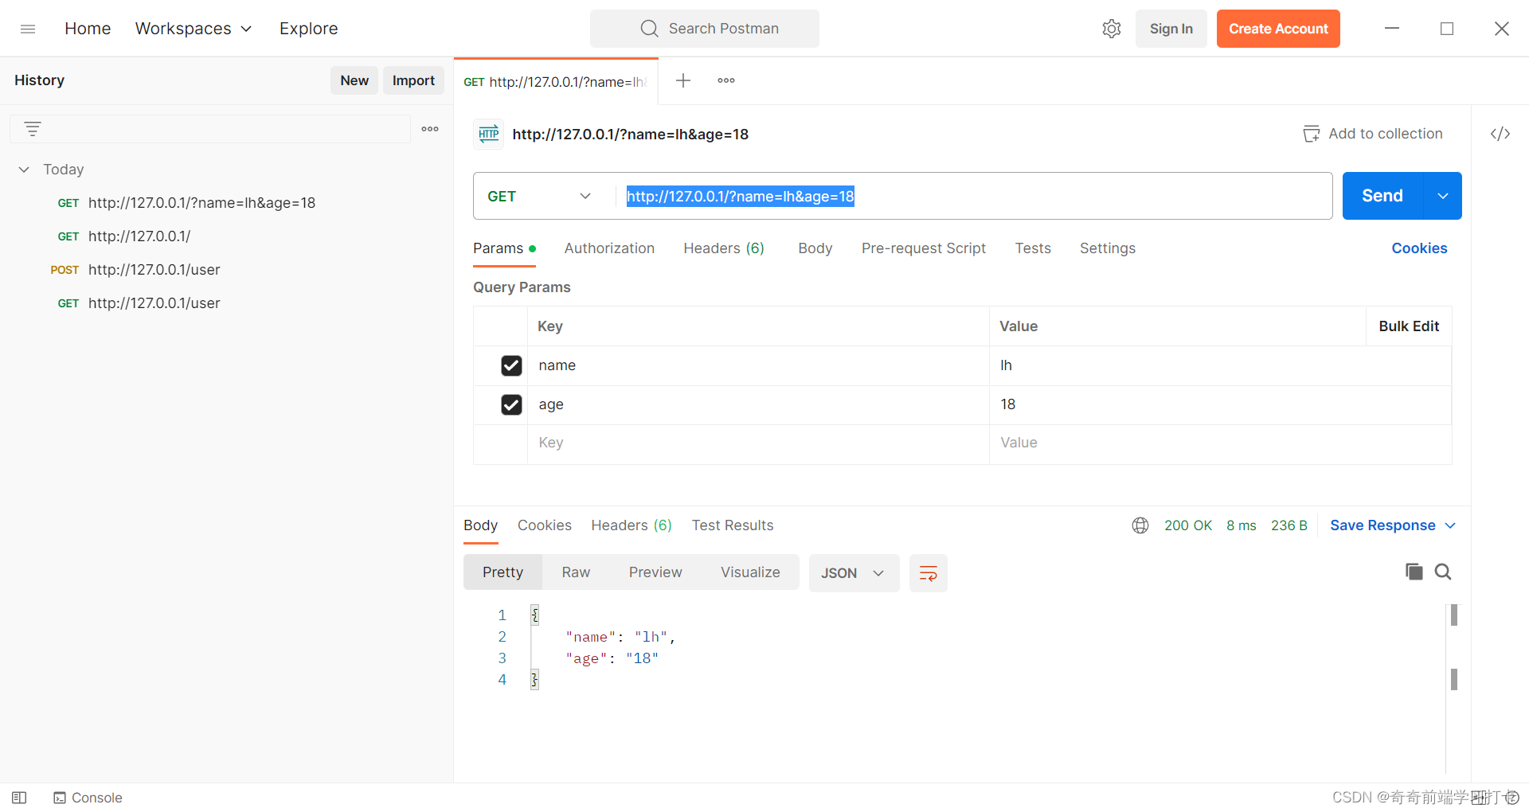Open history entry POST http://127.0.0.1/user

click(135, 270)
